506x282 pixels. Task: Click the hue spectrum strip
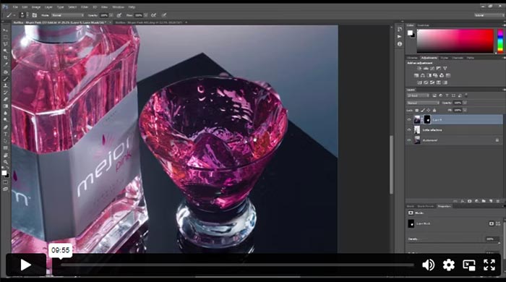[500, 40]
